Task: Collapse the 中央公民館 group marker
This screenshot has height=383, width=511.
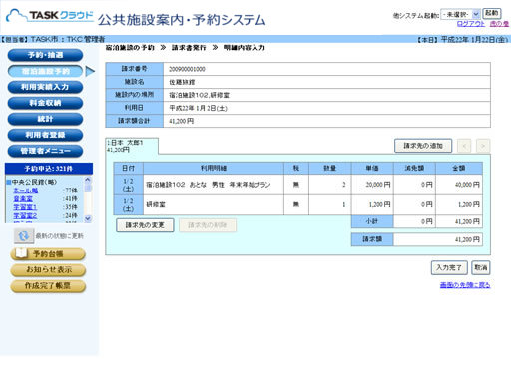Action: (x=9, y=182)
